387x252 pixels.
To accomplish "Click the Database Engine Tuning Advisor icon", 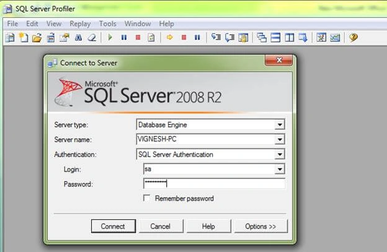I will click(x=321, y=38).
